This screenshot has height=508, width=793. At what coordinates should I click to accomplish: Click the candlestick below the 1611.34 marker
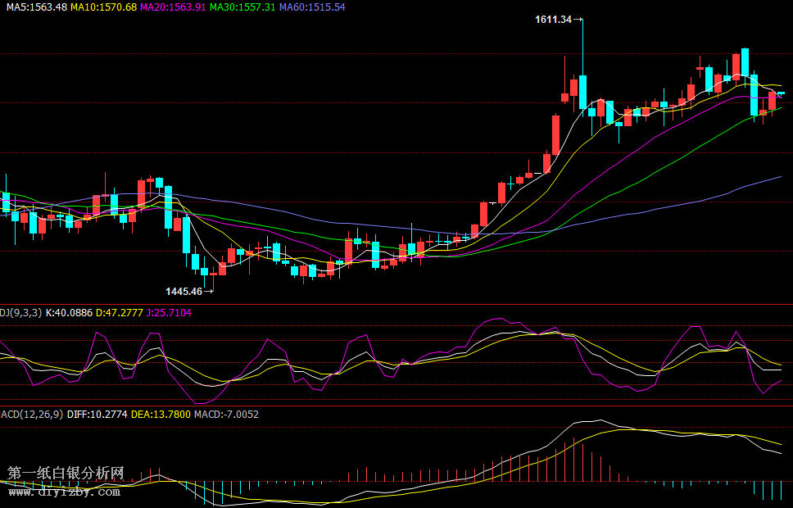pos(582,92)
